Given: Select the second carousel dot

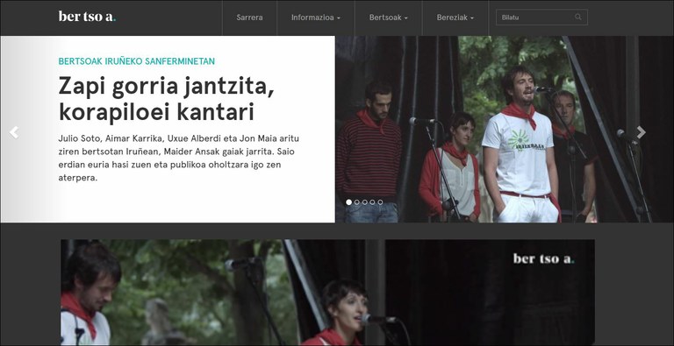Looking at the screenshot, I should pyautogui.click(x=357, y=201).
